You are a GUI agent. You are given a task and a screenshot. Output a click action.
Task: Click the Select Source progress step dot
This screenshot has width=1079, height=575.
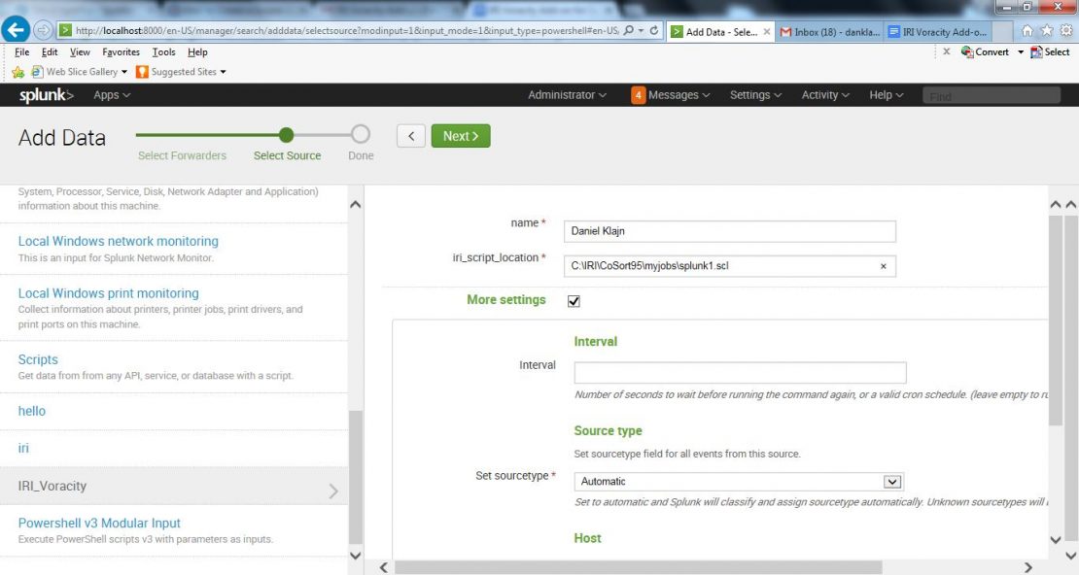(286, 135)
